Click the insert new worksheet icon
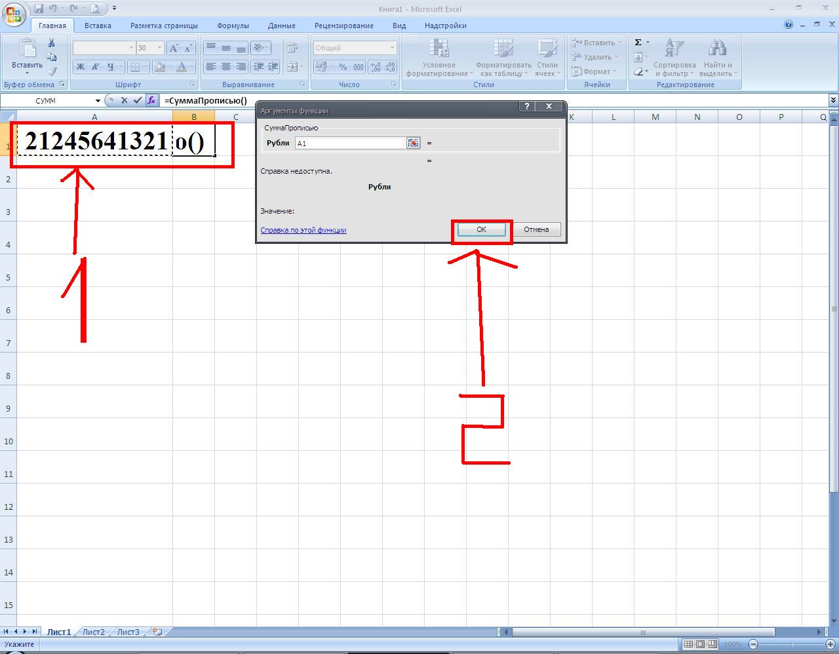 click(x=157, y=632)
